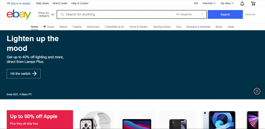Open the blue iPad Air thumbnail
Viewport: 265px width, 129px height.
coord(219,120)
